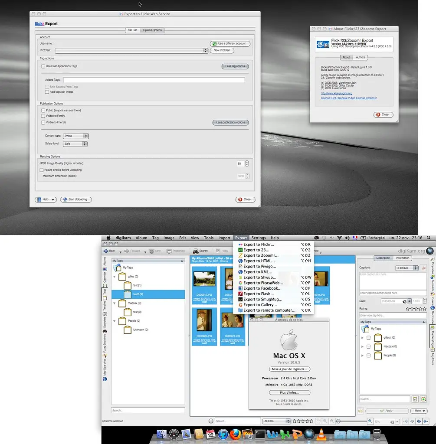436x444 pixels.
Task: Open iTunes from the dock
Action: click(x=223, y=434)
